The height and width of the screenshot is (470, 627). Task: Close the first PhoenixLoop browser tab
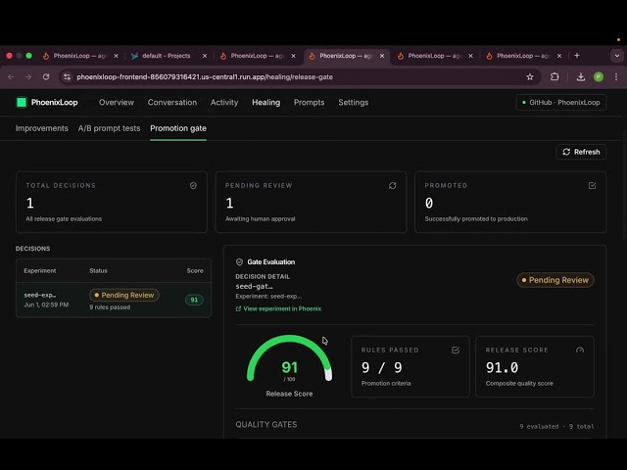click(x=116, y=56)
